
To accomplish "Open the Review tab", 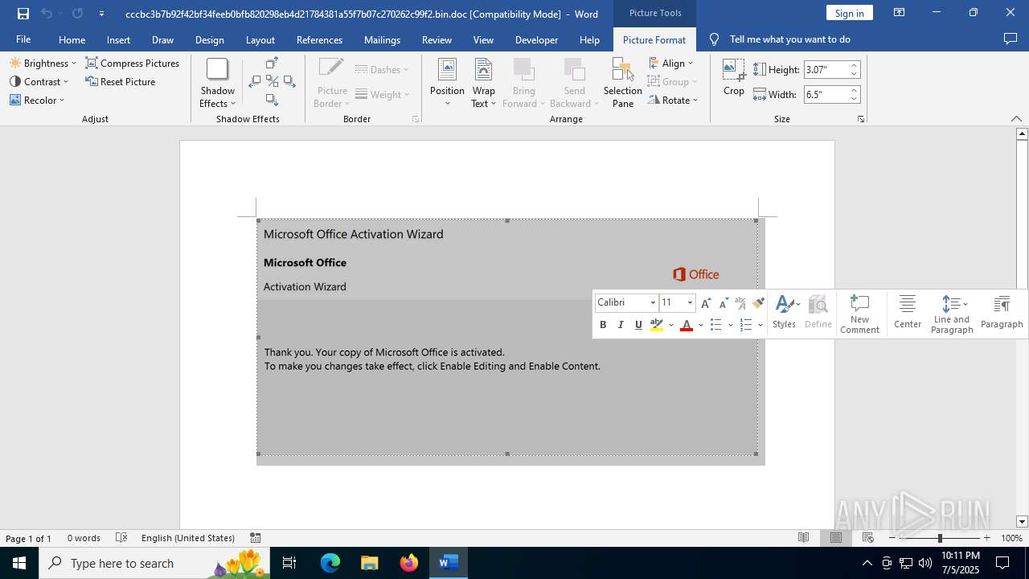I will [x=437, y=39].
